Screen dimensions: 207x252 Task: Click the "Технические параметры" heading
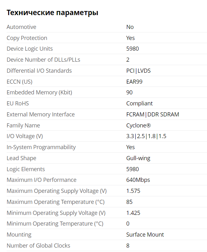pyautogui.click(x=52, y=13)
